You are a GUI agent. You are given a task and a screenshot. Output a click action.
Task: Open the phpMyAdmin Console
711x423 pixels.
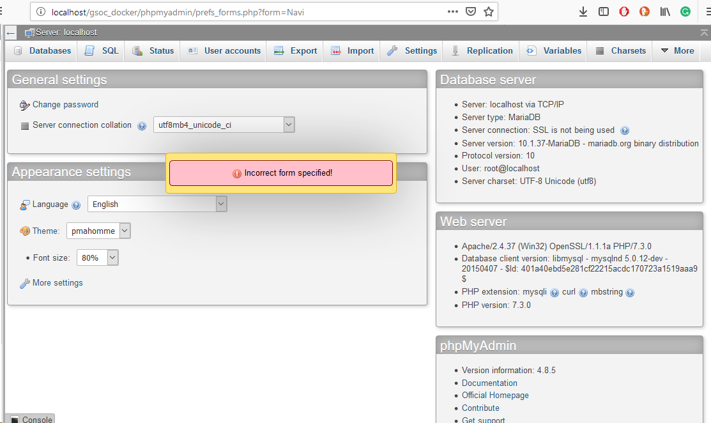[x=29, y=419]
